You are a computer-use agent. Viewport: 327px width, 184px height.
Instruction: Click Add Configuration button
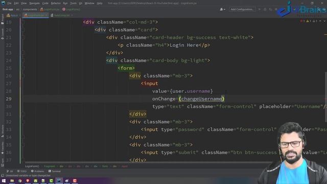coord(242,9)
